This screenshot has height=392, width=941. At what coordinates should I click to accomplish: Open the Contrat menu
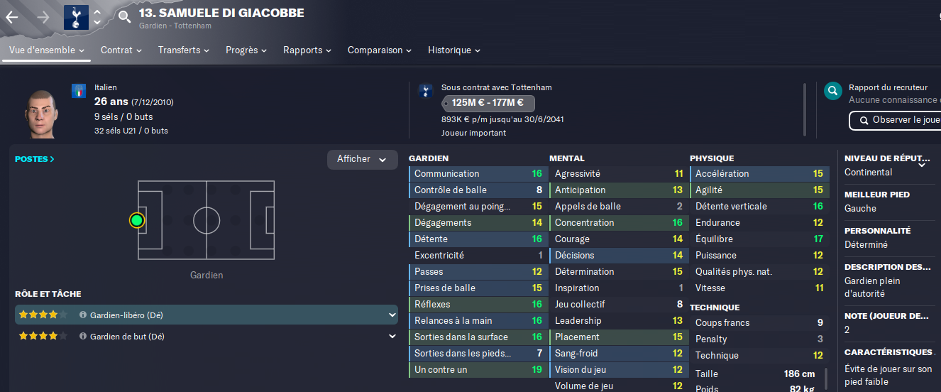click(121, 50)
